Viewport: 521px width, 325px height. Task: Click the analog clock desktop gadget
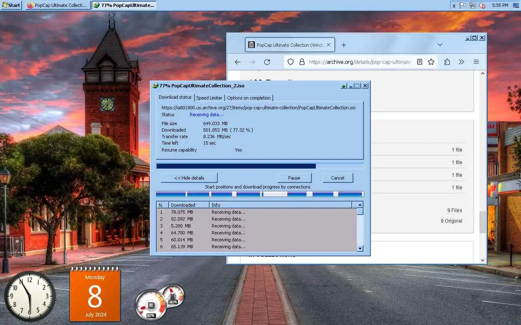click(x=30, y=297)
